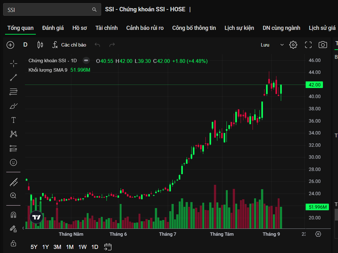
Task: Select the Fibonacci retracement tool
Action: pos(14,92)
